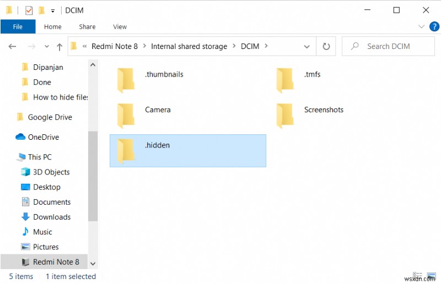Image resolution: width=441 pixels, height=284 pixels.
Task: Open the File menu
Action: coord(18,26)
